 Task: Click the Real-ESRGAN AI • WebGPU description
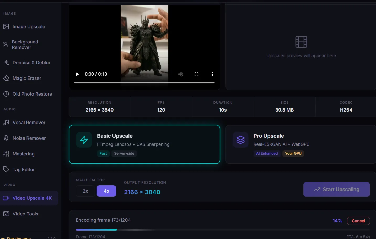[x=282, y=144]
